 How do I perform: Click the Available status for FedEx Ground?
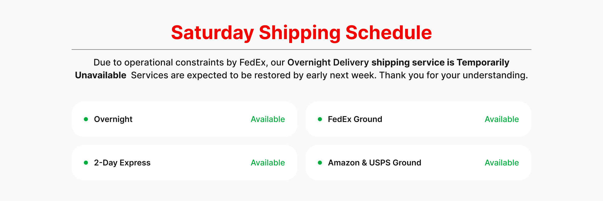[501, 119]
